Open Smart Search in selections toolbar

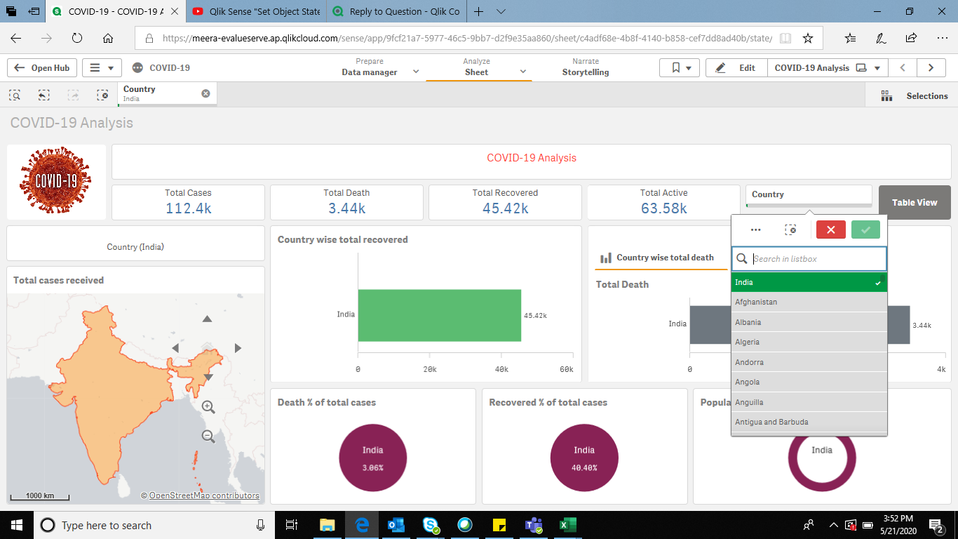click(14, 95)
